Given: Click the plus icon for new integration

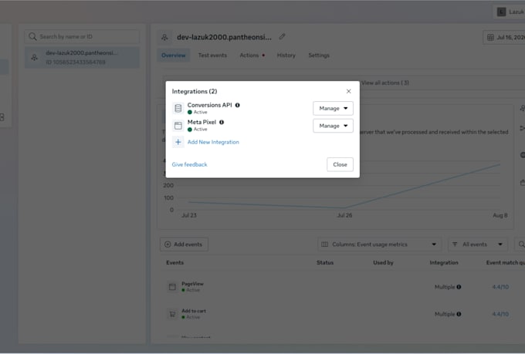Looking at the screenshot, I should 178,142.
